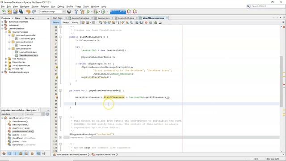This screenshot has width=286, height=161.
Task: Switch editor to History view
Action: click(75, 22)
